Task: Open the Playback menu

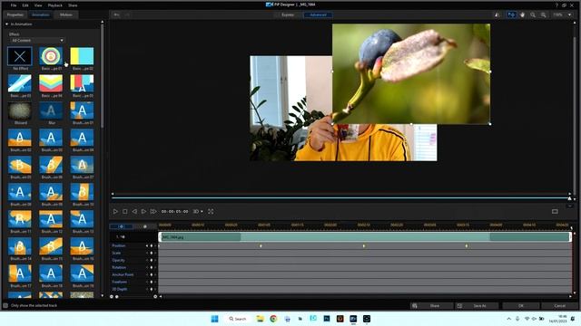Action: pyautogui.click(x=55, y=5)
